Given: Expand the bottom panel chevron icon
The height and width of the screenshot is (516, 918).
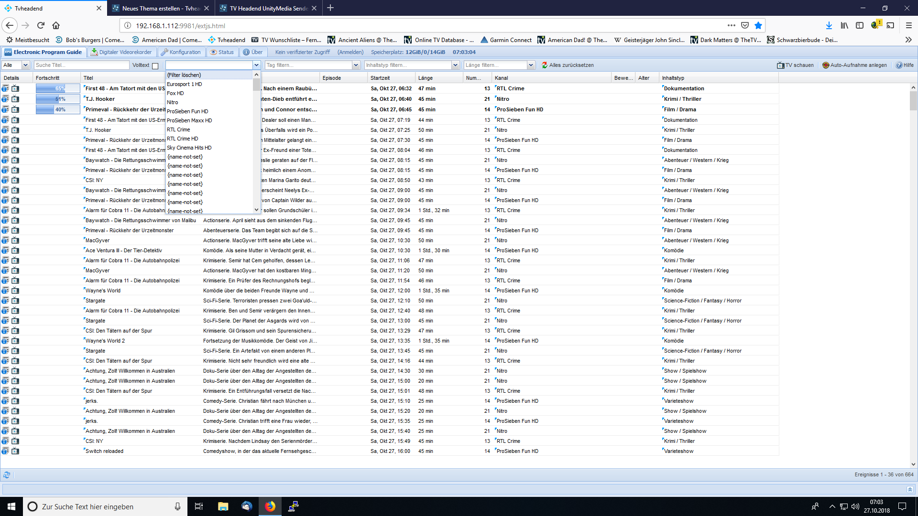Looking at the screenshot, I should click(910, 489).
